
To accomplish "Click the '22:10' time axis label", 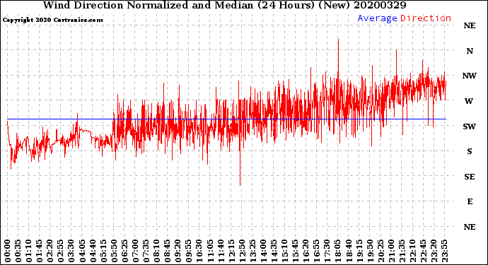I will [x=412, y=251].
